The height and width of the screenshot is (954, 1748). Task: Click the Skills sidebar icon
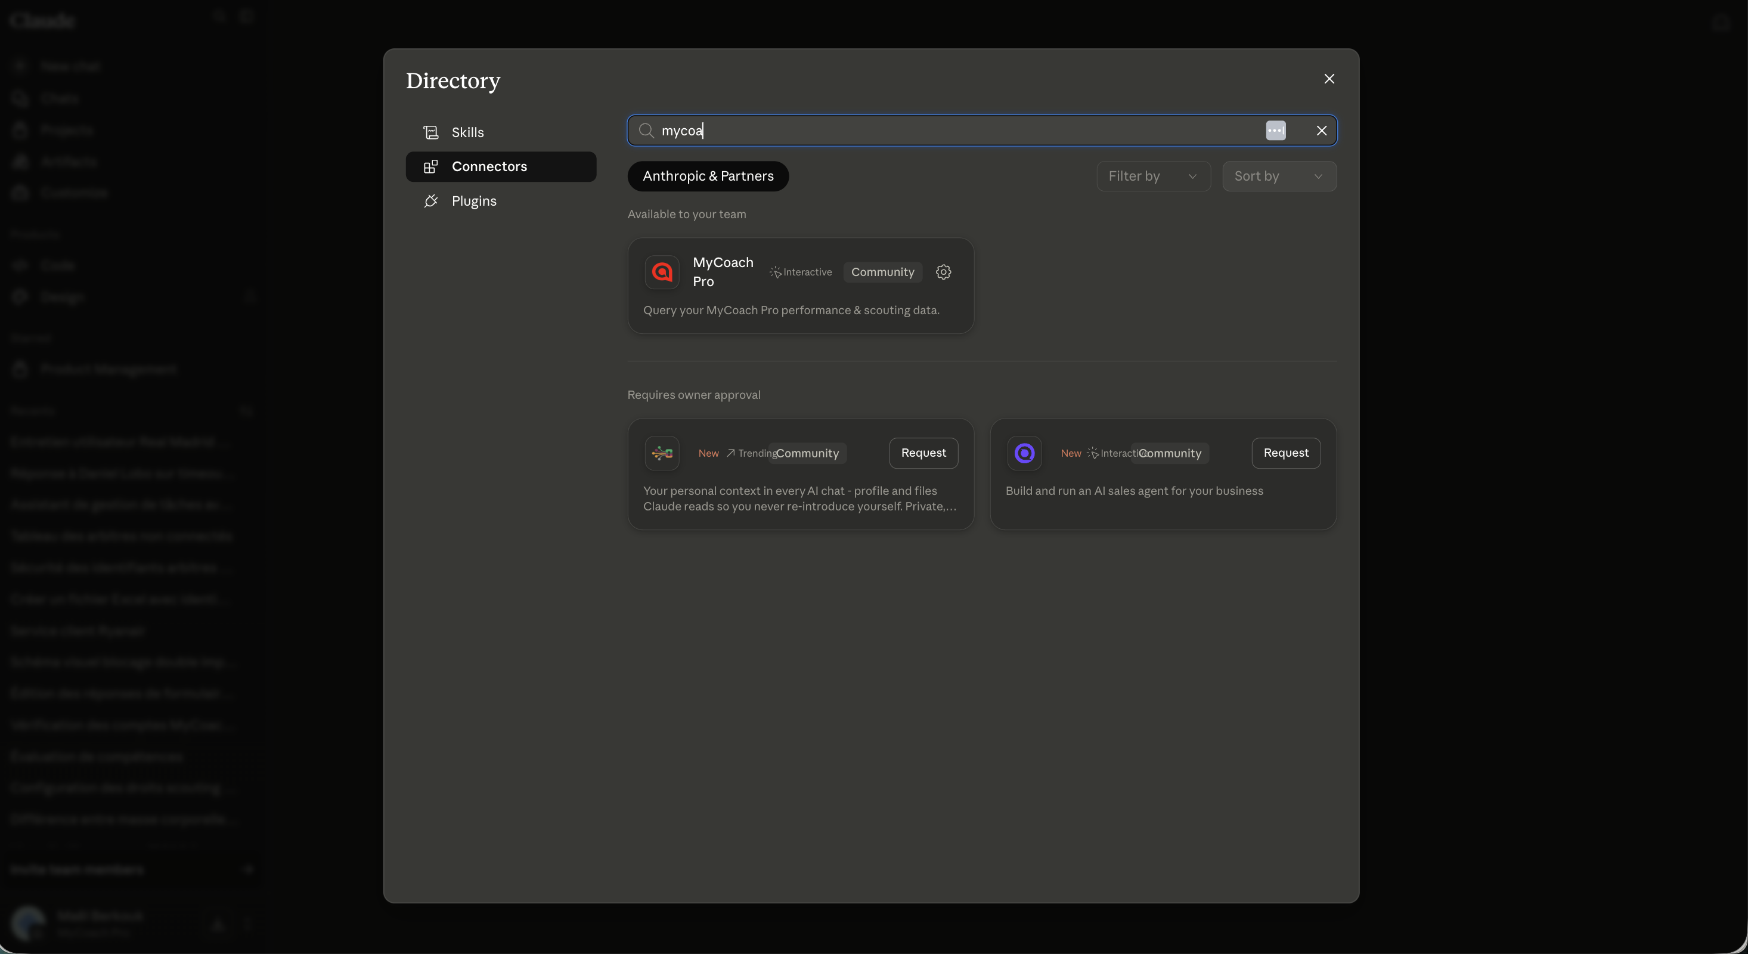click(431, 132)
